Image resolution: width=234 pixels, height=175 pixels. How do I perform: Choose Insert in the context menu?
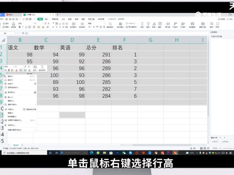(20, 97)
